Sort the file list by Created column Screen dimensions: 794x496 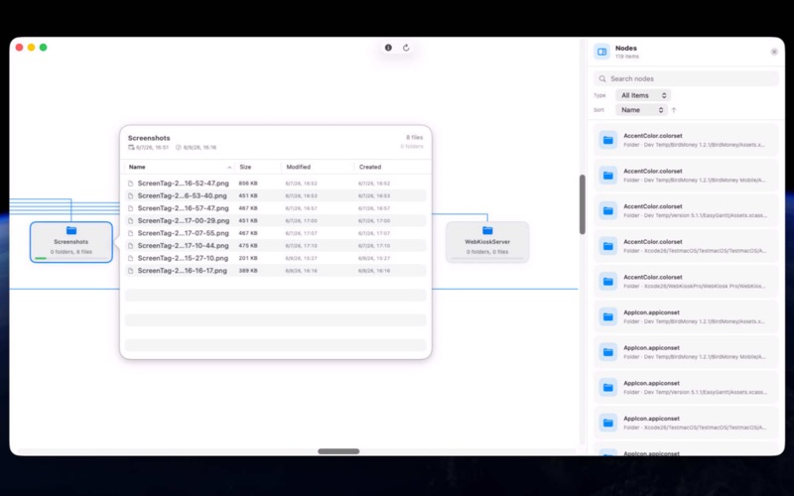370,167
